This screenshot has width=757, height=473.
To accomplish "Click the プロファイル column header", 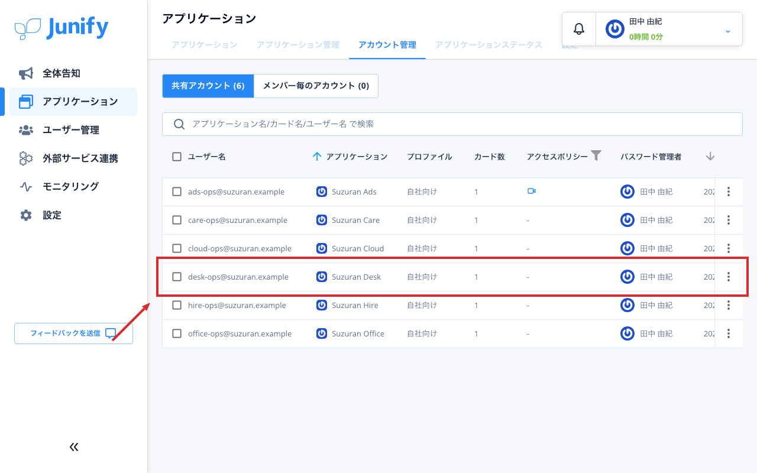I will (429, 157).
